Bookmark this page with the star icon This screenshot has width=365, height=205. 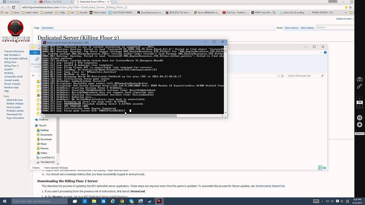(346, 7)
